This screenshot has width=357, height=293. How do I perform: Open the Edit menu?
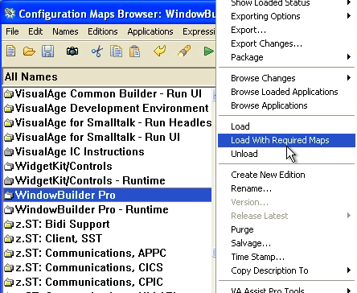(35, 31)
